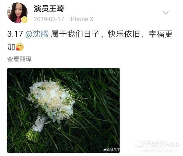Open the @沈腾 mention link

[x=37, y=34]
